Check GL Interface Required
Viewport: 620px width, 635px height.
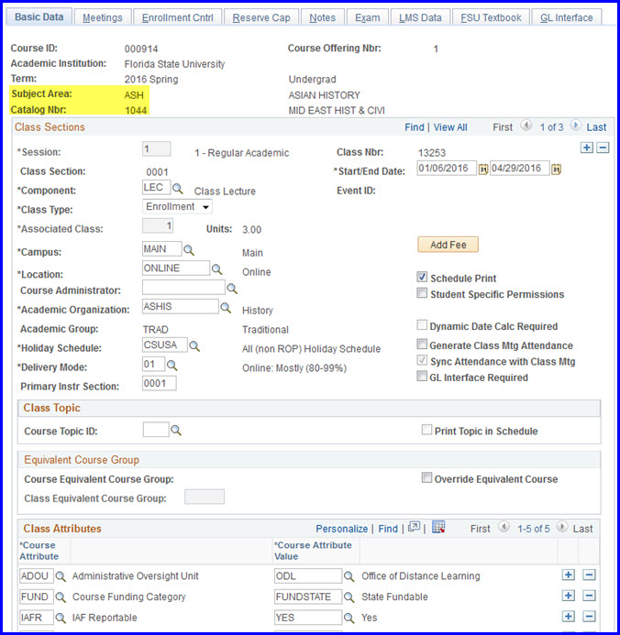click(422, 377)
